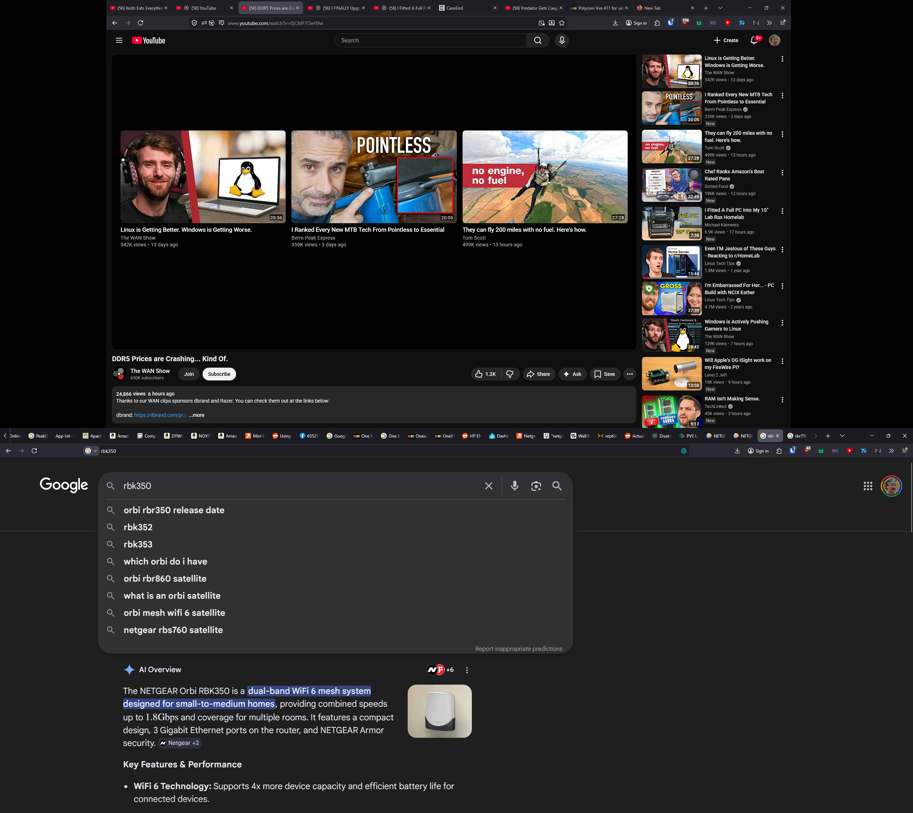This screenshot has height=813, width=913.
Task: Open YouTube hamburger guide menu
Action: tap(119, 41)
